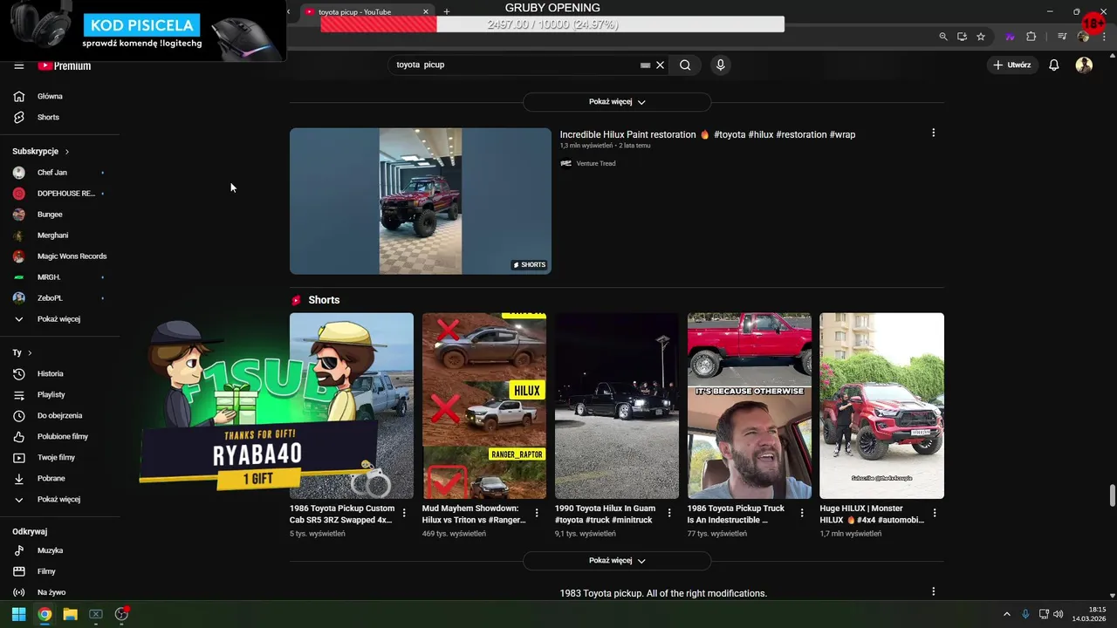The image size is (1117, 628).
Task: Open options for '1983 Toyota pickup' video
Action: click(934, 591)
